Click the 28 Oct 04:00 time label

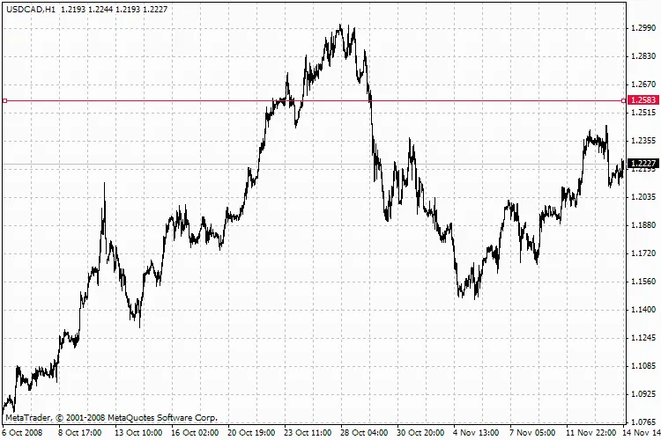click(364, 432)
